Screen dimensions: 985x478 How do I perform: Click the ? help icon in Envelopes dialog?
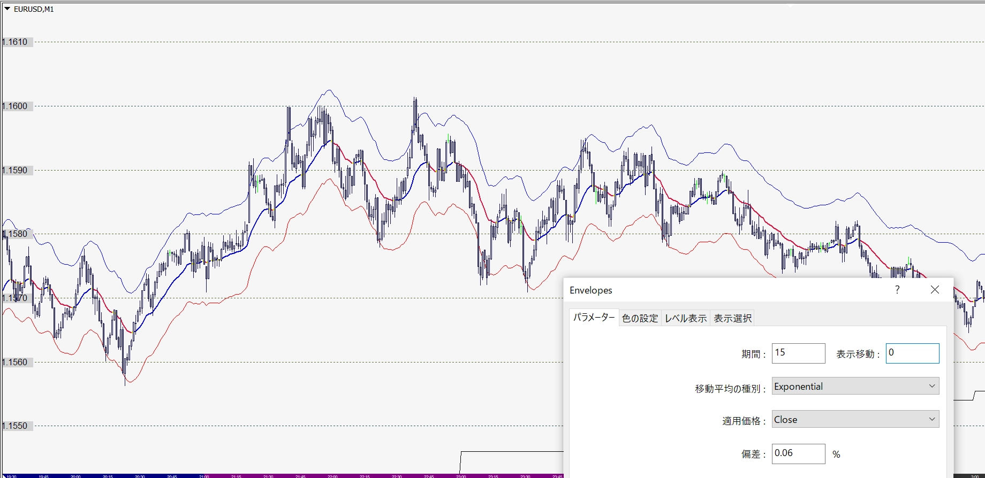[x=897, y=290]
